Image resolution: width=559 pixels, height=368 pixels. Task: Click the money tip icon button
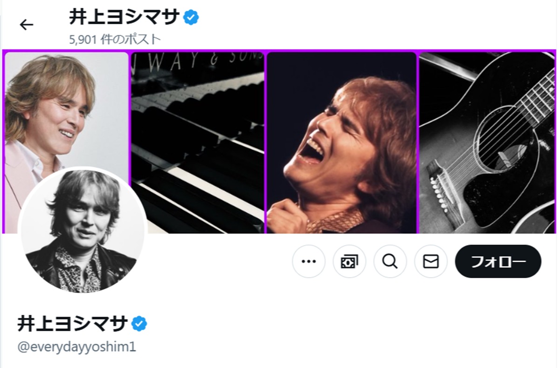tap(349, 261)
